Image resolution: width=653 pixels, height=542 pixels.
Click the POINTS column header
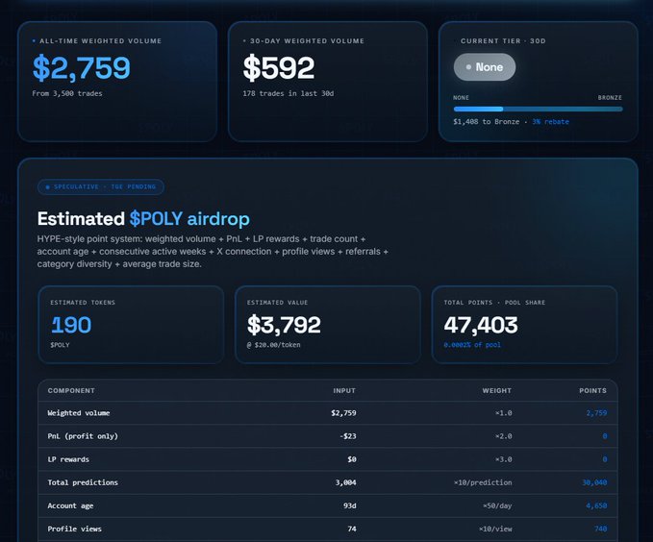(x=592, y=391)
